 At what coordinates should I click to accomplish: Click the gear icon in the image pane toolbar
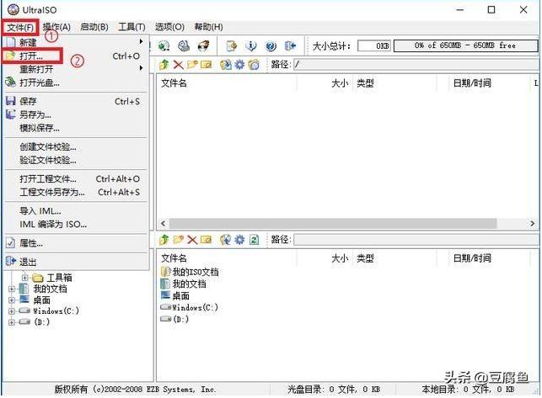coord(239,65)
